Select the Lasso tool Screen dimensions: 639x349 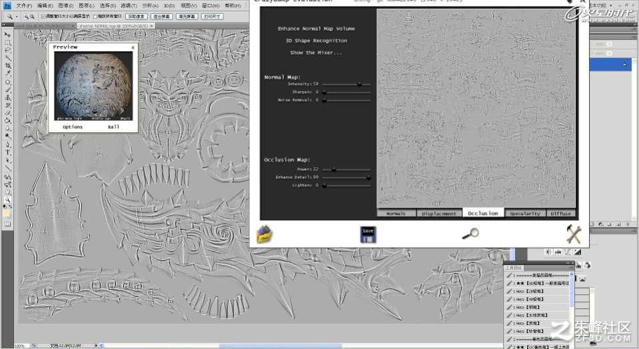7,50
